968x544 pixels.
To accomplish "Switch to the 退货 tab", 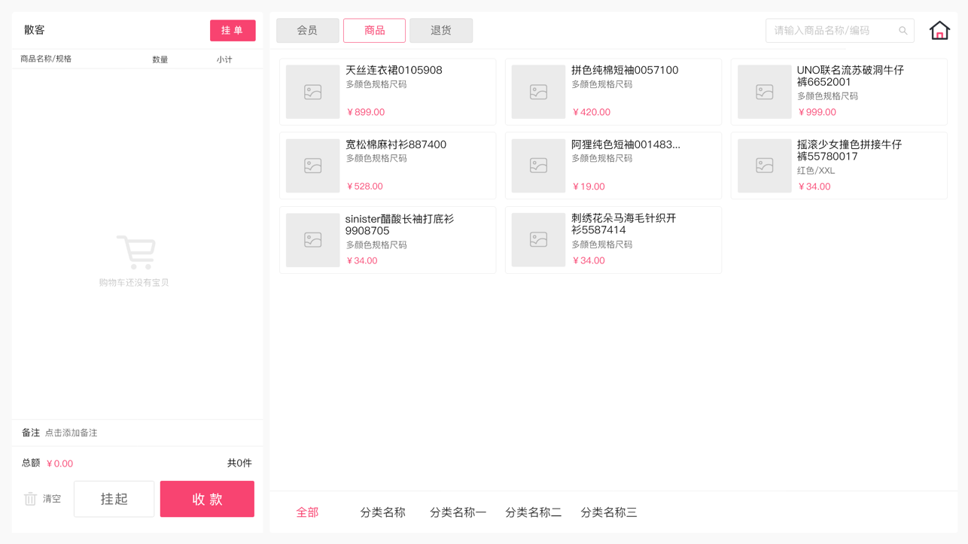I will 441,31.
